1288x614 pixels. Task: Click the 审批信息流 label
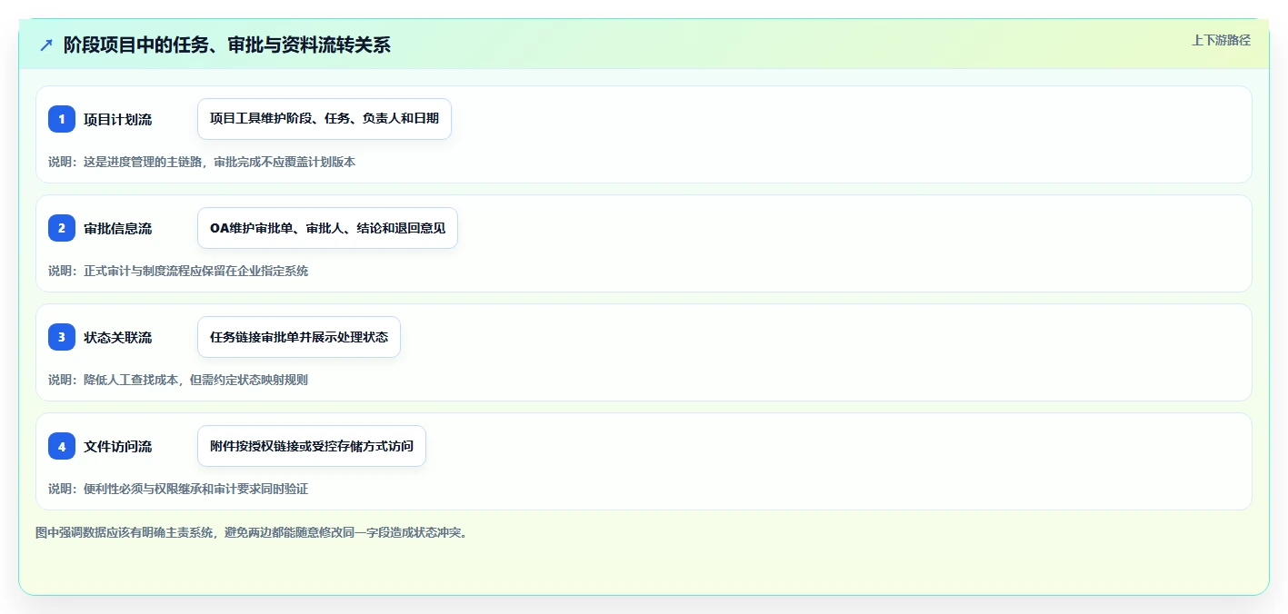(x=118, y=228)
